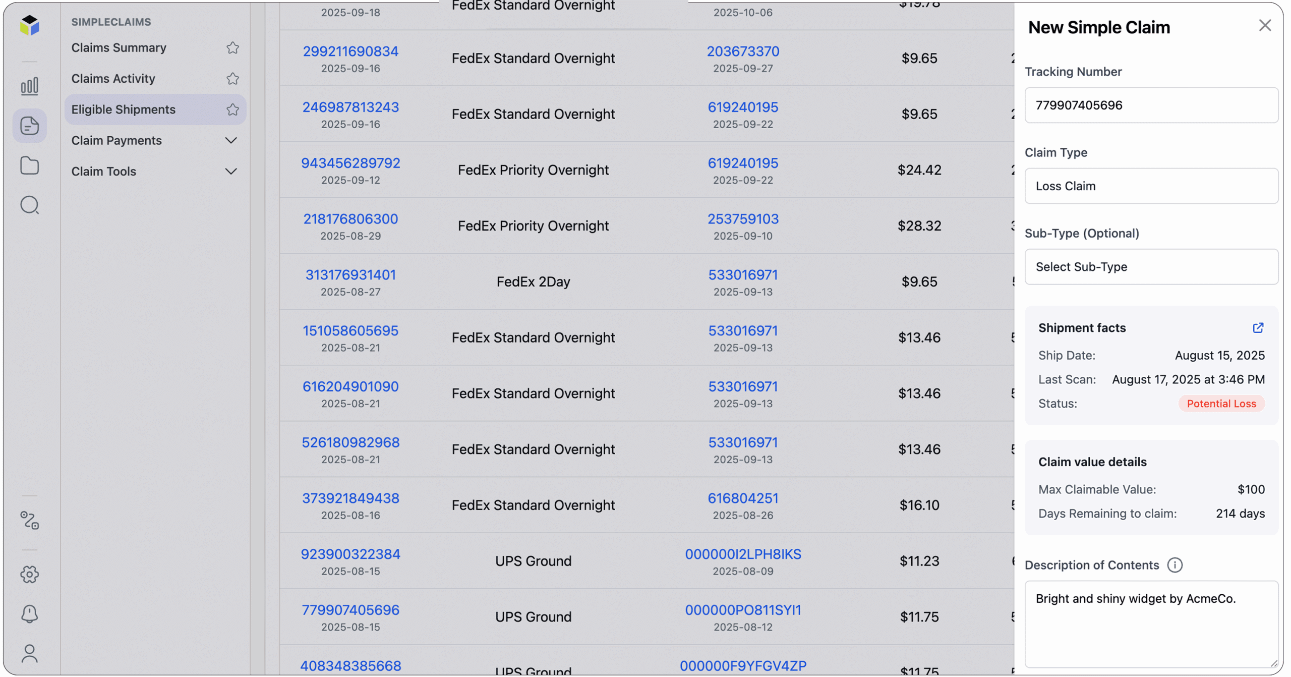The height and width of the screenshot is (677, 1291).
Task: Click the info icon beside Description of Contents
Action: (1176, 565)
